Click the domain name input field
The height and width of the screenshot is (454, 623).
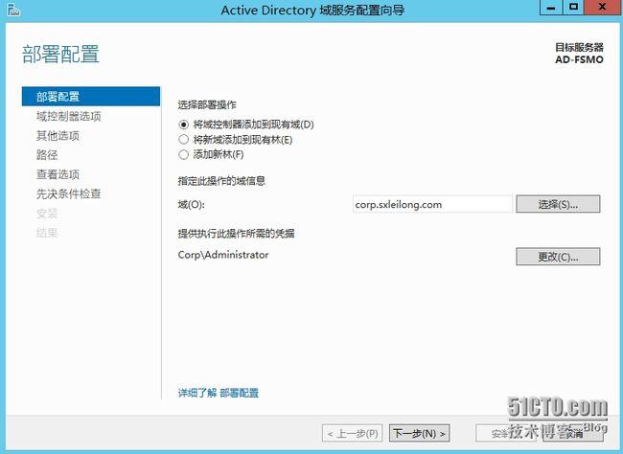(432, 204)
